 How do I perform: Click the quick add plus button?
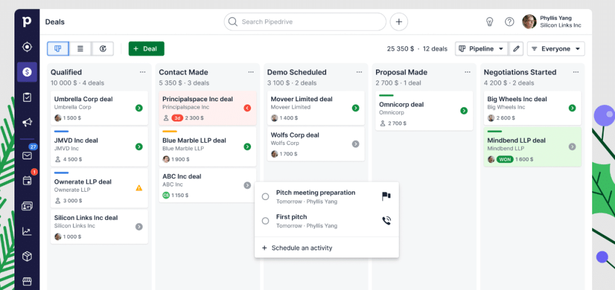point(399,22)
